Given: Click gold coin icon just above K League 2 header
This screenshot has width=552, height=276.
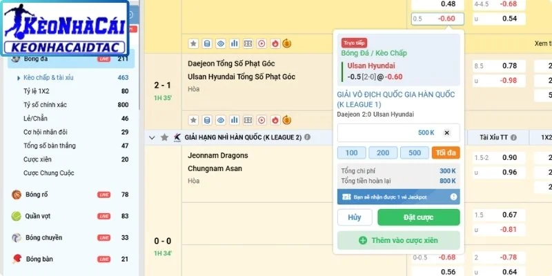Looking at the screenshot, I should 287,120.
